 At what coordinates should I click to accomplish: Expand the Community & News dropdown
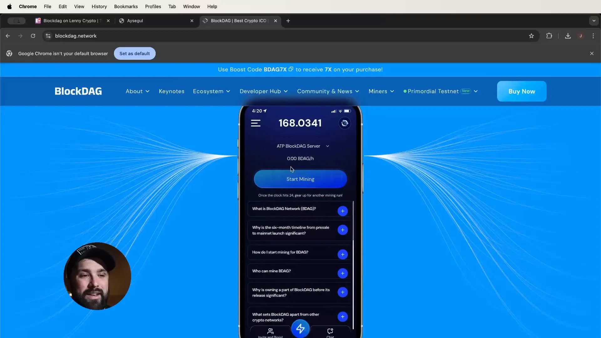tap(328, 91)
